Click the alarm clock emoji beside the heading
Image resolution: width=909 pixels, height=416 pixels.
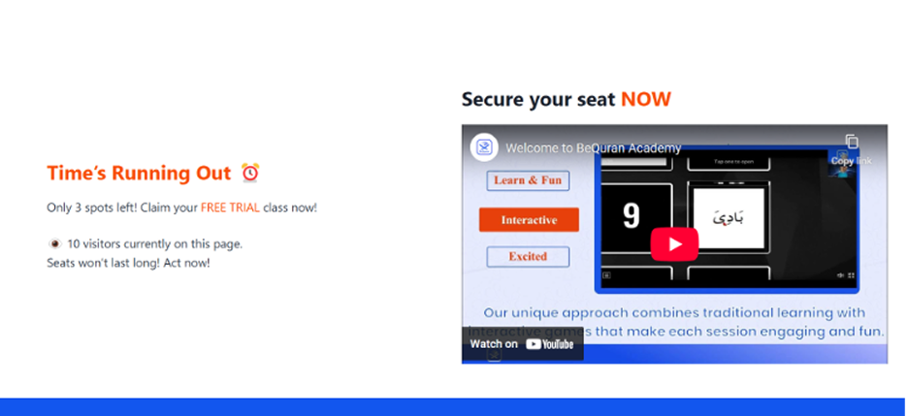click(x=250, y=173)
